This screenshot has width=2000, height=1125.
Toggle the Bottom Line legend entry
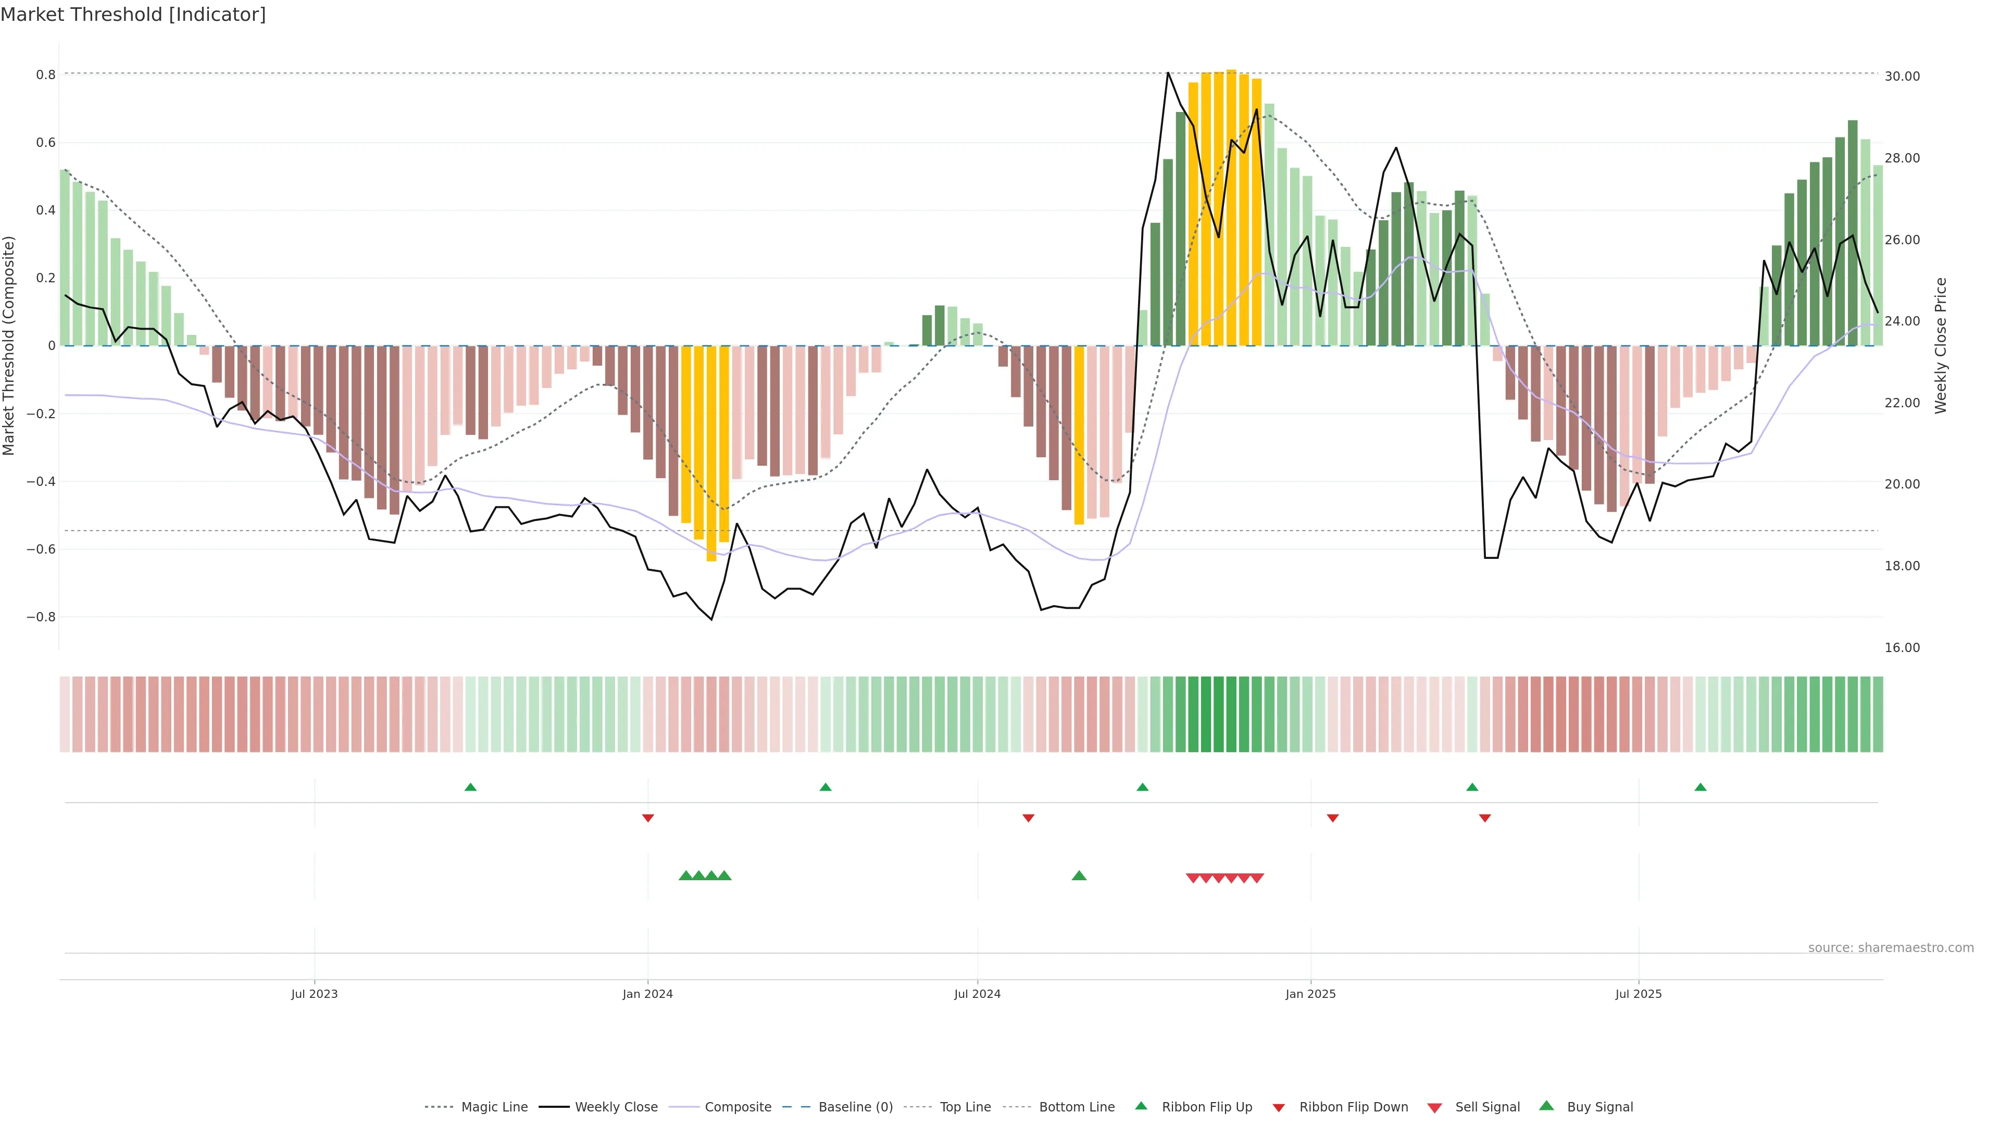pyautogui.click(x=1076, y=1107)
